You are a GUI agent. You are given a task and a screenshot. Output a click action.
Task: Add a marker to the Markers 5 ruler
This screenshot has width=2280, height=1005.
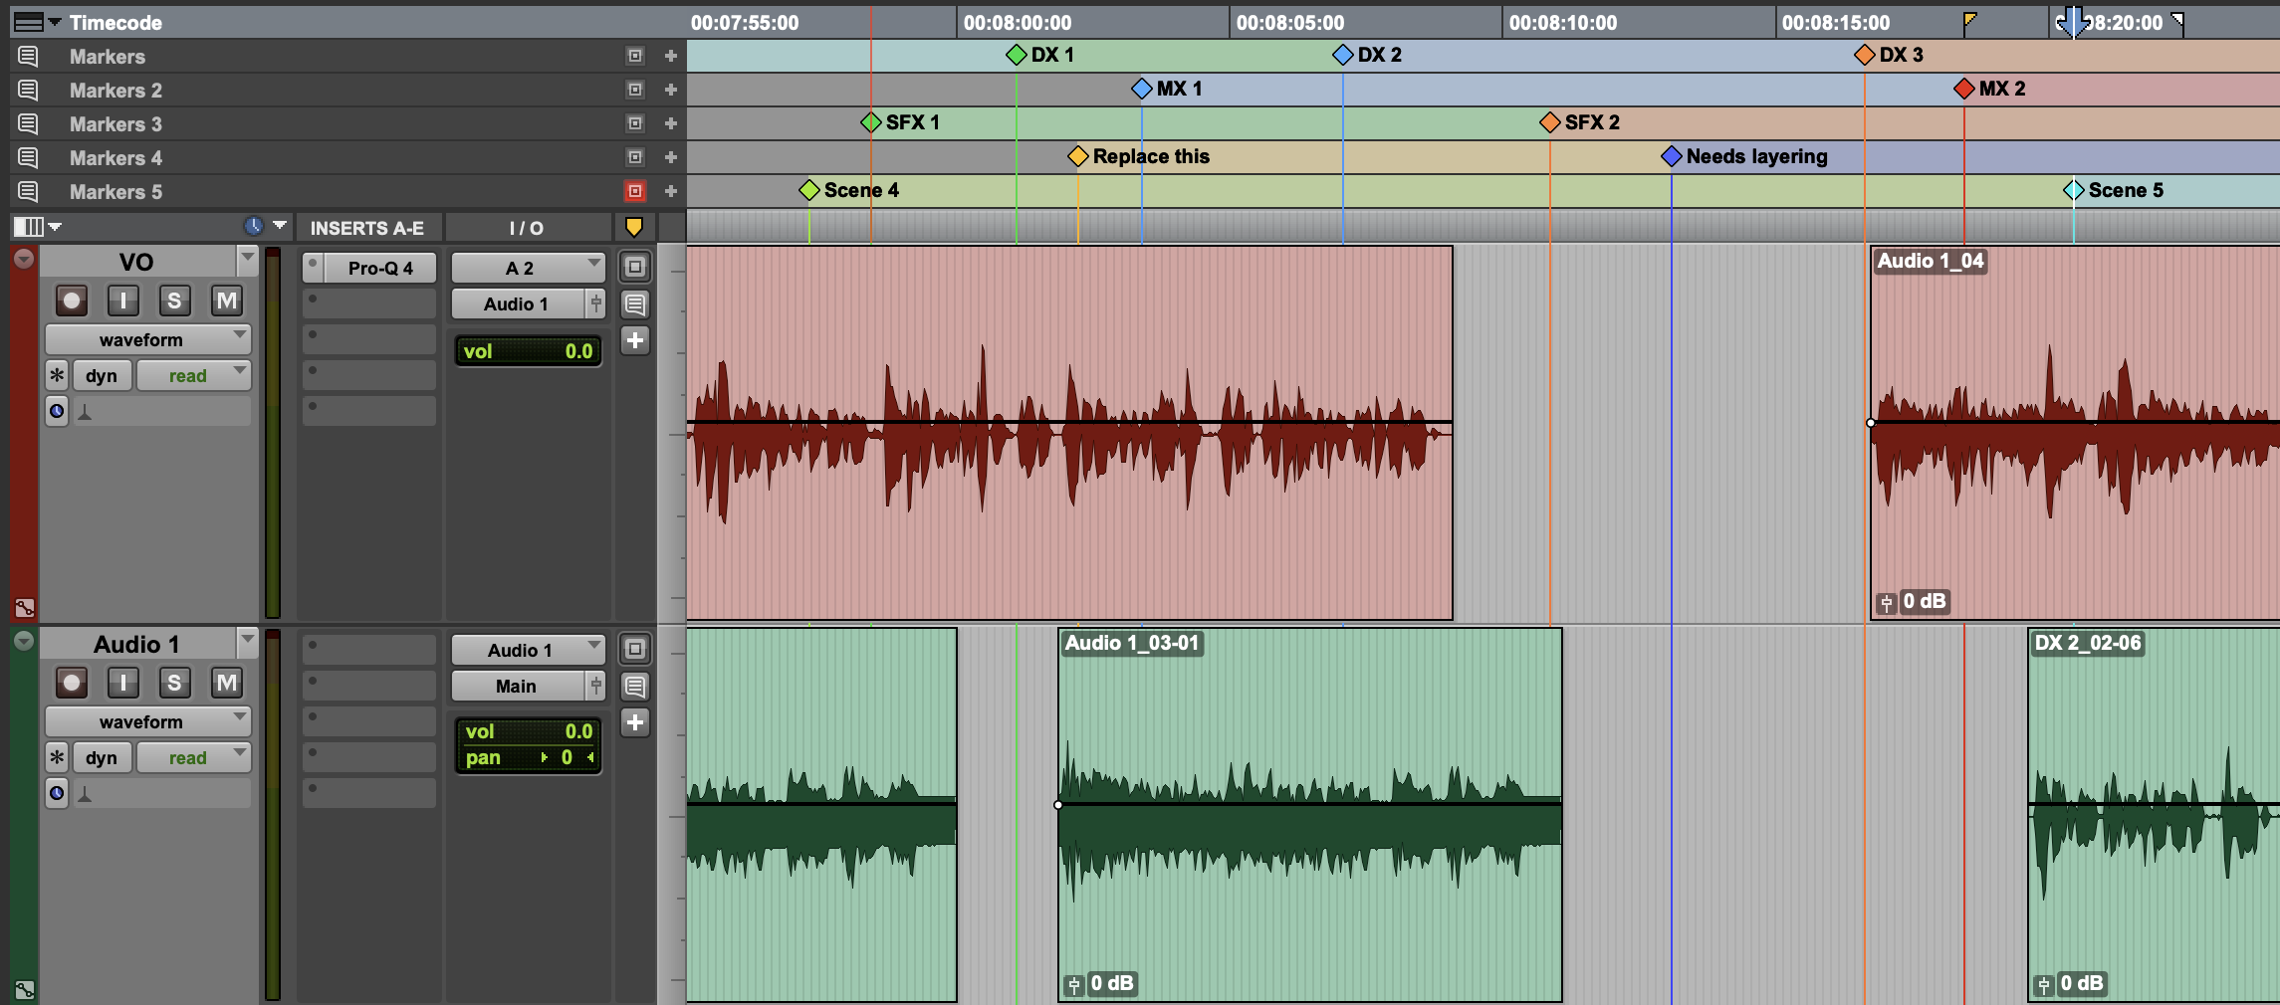tap(671, 192)
